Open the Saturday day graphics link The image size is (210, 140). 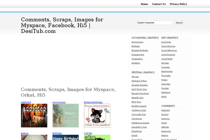click(x=166, y=84)
